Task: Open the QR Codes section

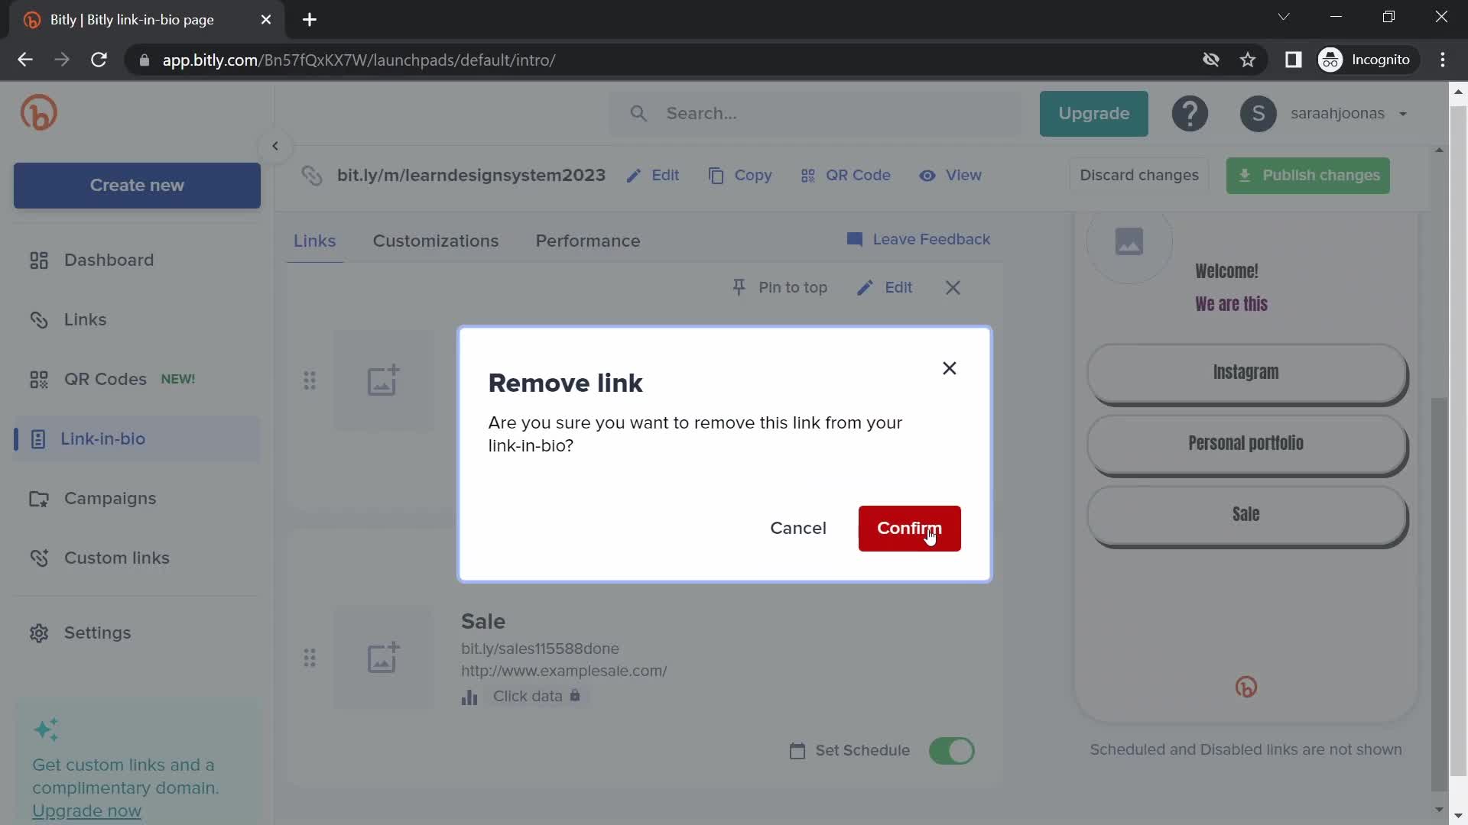Action: (105, 379)
